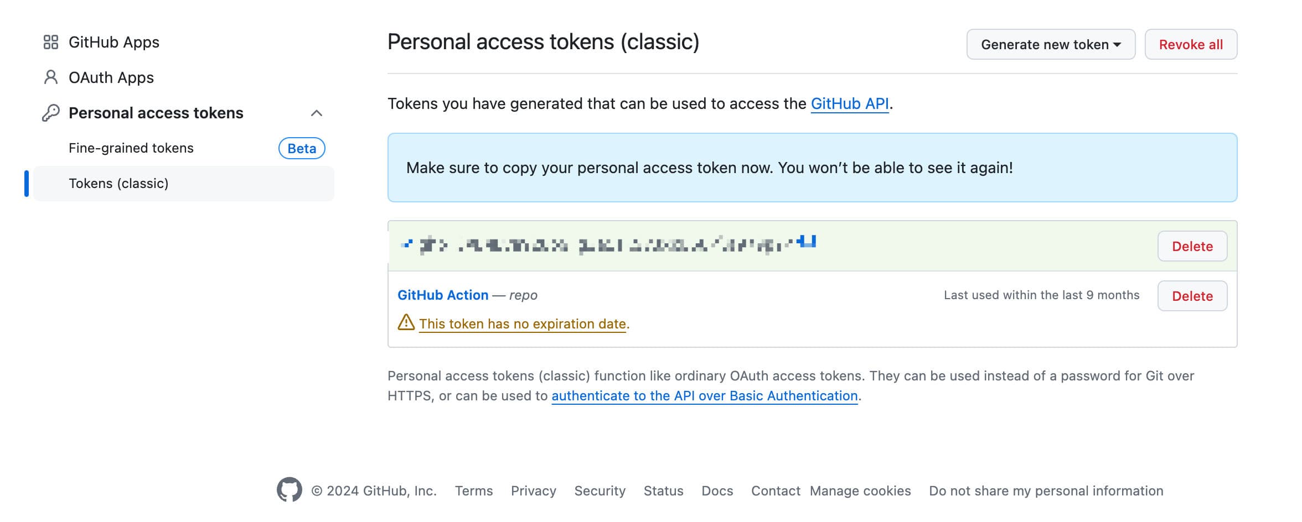Open Manage cookies in the footer

click(860, 491)
